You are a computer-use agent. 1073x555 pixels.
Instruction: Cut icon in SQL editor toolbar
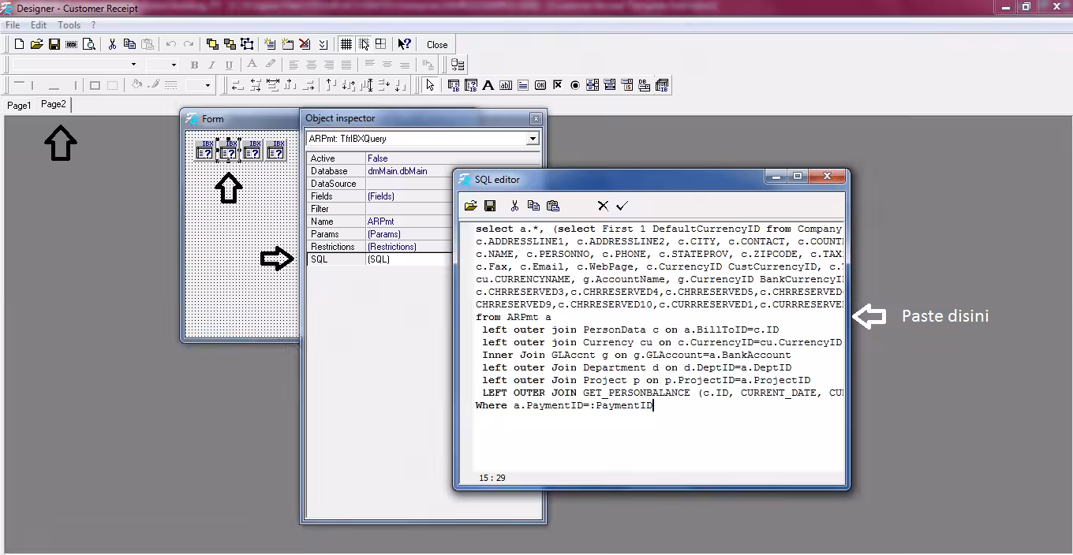click(514, 206)
